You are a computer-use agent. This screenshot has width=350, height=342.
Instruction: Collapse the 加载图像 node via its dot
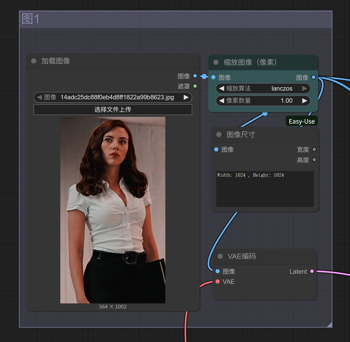[x=34, y=61]
